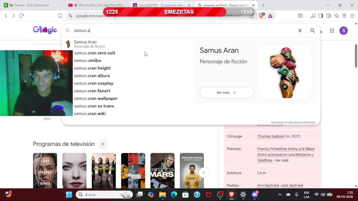Open Leo AI sparkle icon
Image resolution: width=358 pixels, height=201 pixels.
pyautogui.click(x=336, y=16)
